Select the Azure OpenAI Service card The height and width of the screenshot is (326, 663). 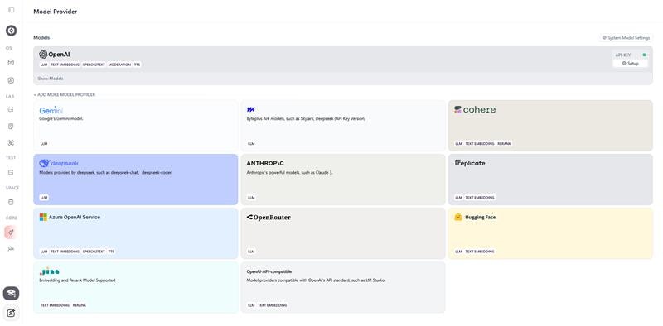tap(136, 233)
